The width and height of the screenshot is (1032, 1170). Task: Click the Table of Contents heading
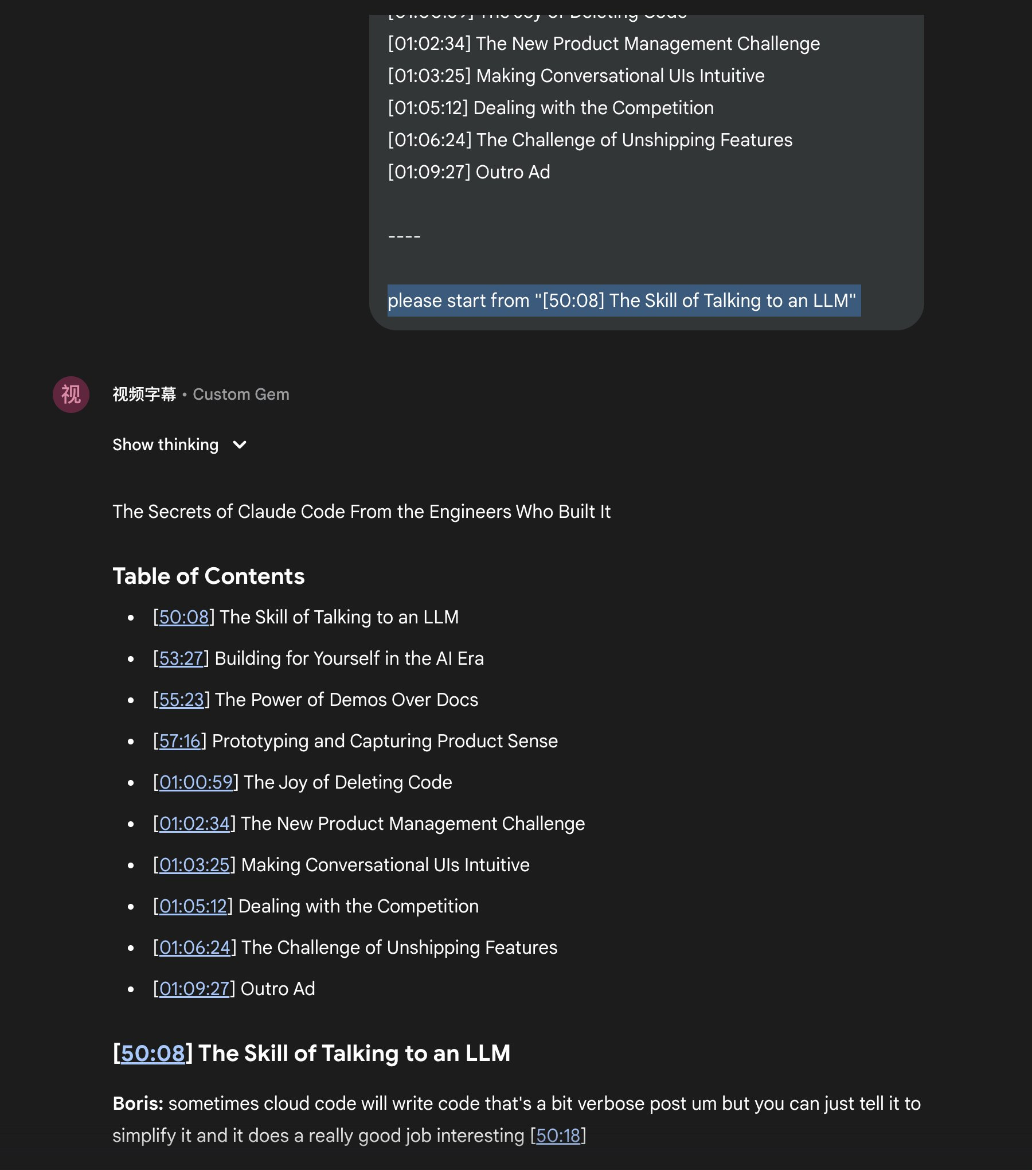208,576
